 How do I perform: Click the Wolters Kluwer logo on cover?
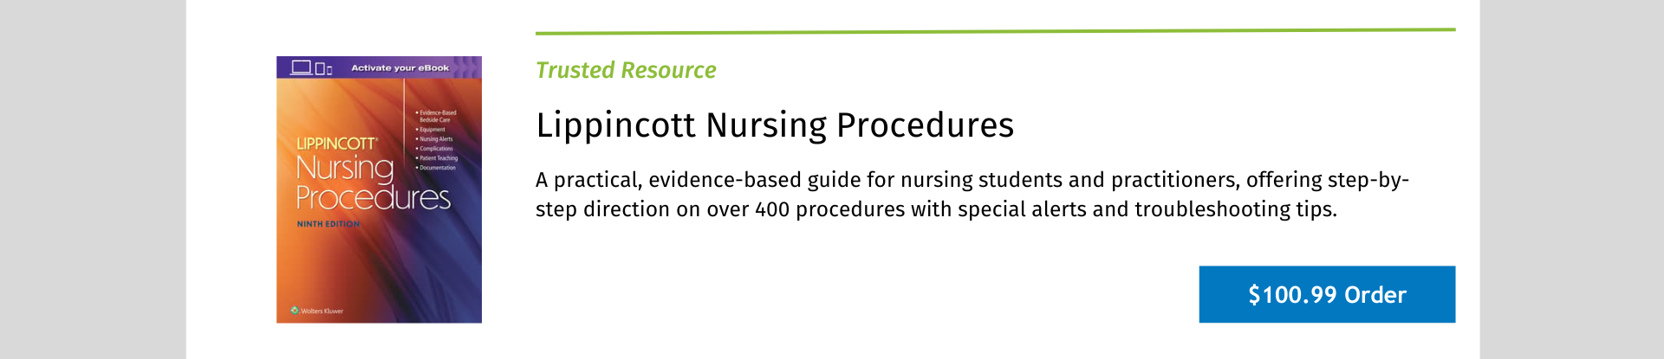coord(317,311)
